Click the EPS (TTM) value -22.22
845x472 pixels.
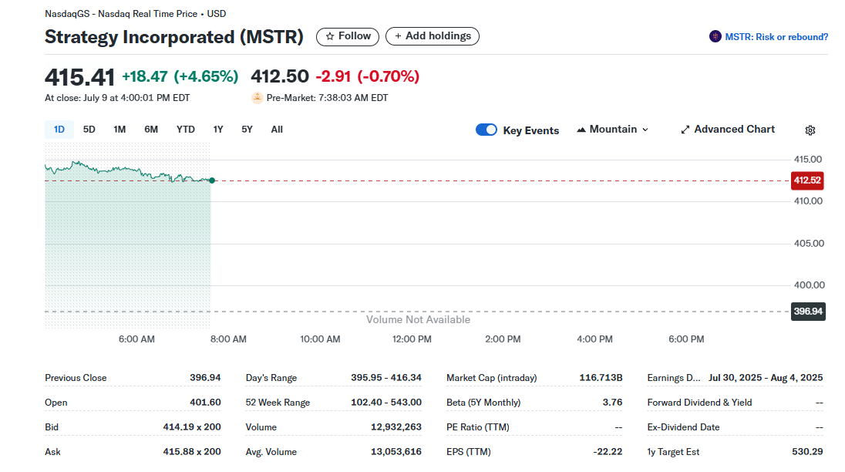[x=608, y=451]
